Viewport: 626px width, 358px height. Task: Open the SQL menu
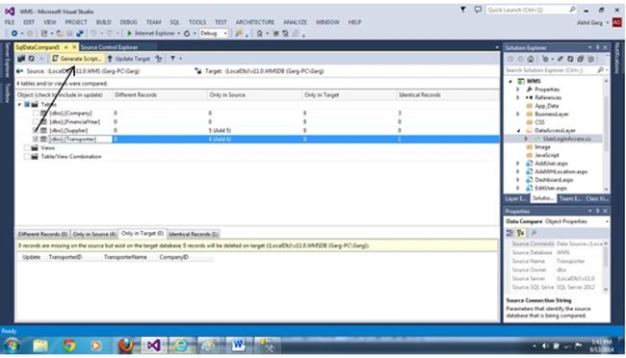tap(174, 22)
